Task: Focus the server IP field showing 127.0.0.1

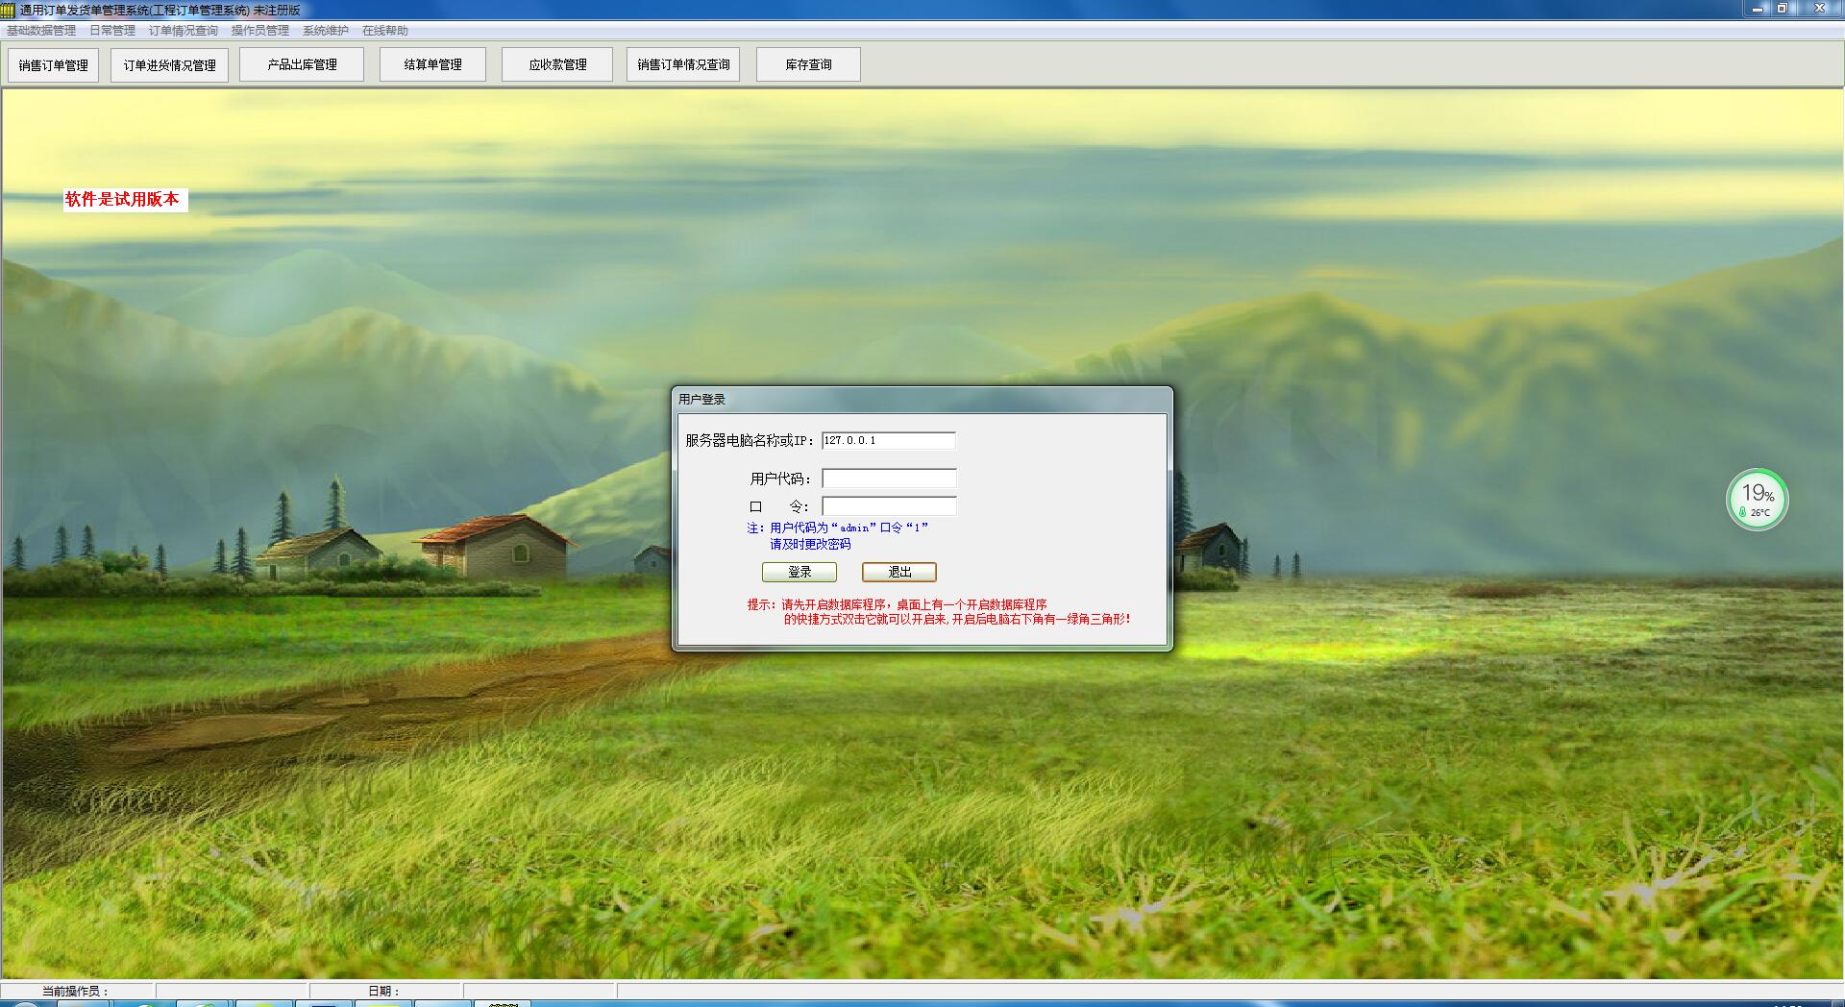Action: (x=889, y=440)
